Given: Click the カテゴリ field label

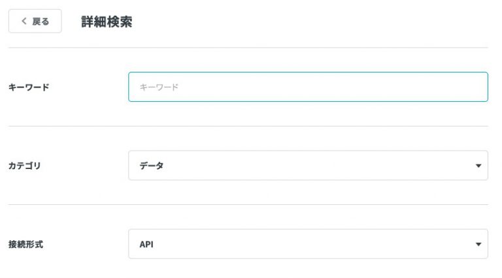Looking at the screenshot, I should 25,166.
